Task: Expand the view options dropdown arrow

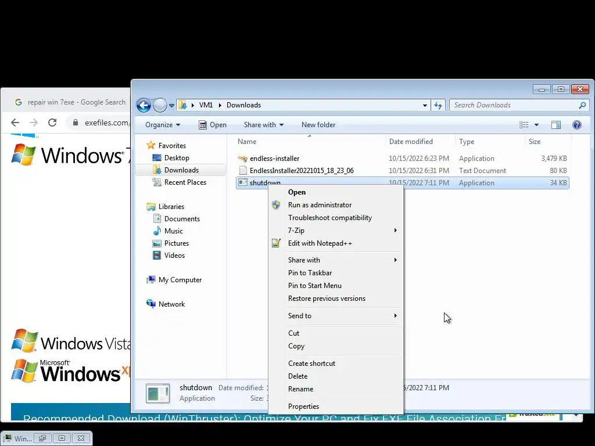Action: point(536,125)
